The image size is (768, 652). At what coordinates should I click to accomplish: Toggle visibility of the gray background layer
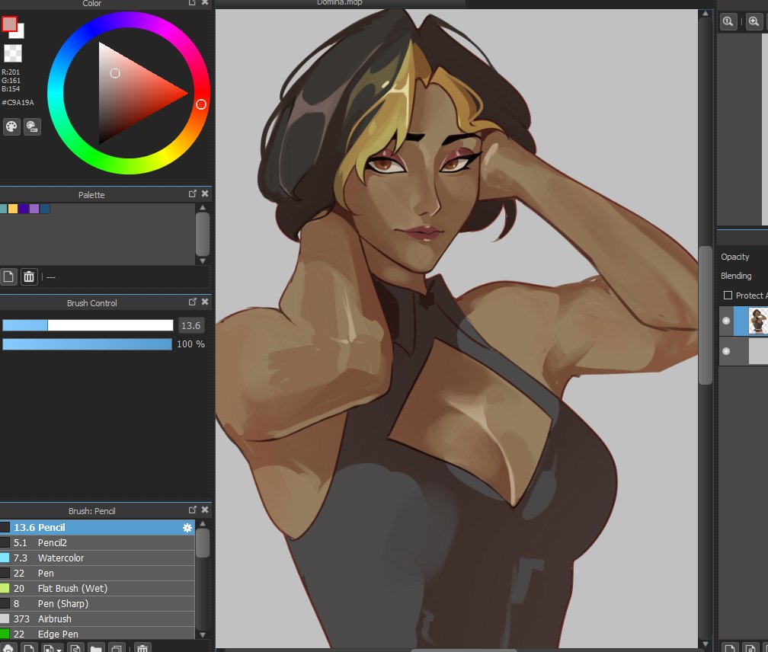pos(726,351)
